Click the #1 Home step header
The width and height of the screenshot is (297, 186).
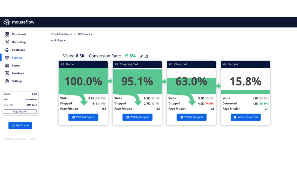(83, 64)
